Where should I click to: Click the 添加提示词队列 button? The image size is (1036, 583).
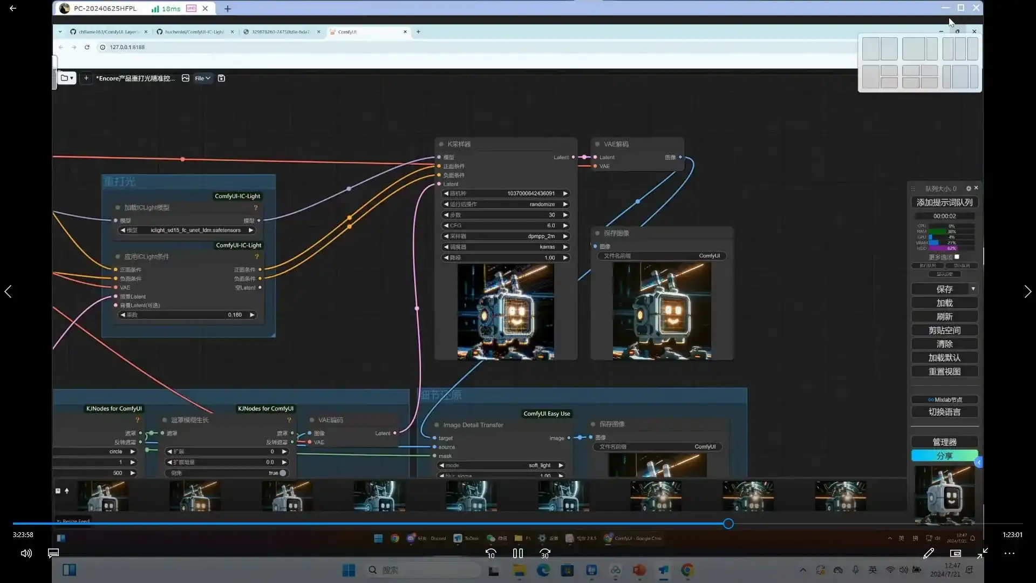944,202
